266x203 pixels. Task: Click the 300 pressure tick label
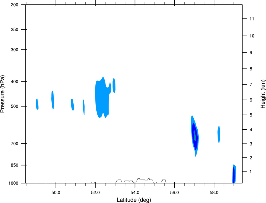coord(14,50)
